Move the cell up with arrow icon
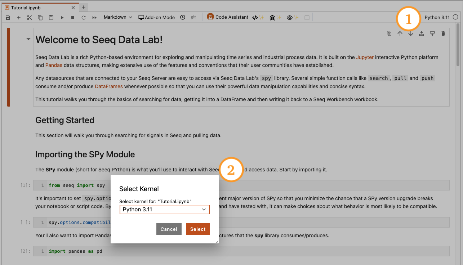The image size is (463, 265). coord(400,33)
